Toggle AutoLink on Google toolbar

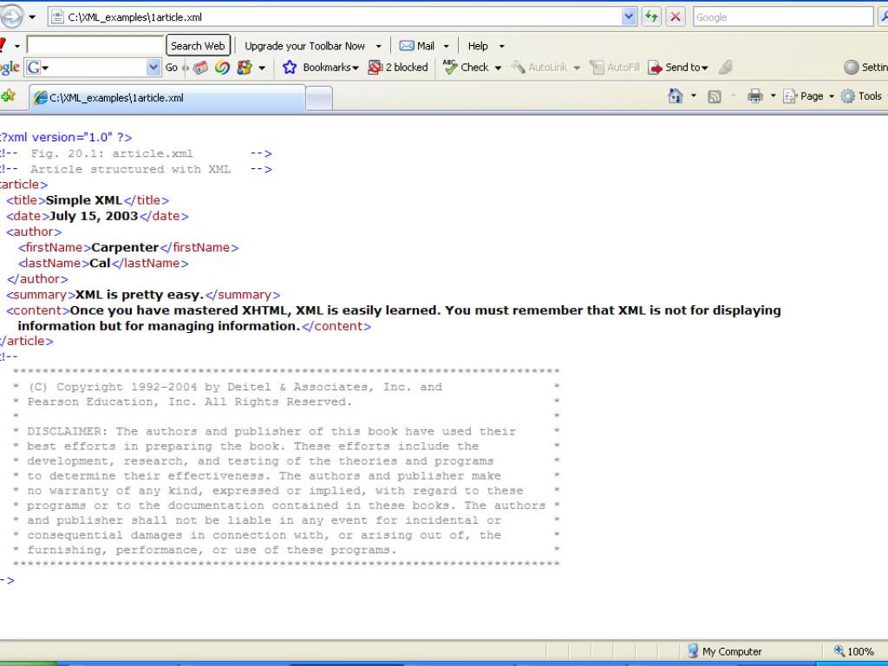tap(539, 68)
